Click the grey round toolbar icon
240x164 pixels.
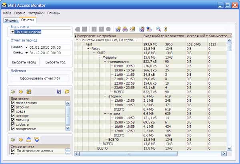108,29
